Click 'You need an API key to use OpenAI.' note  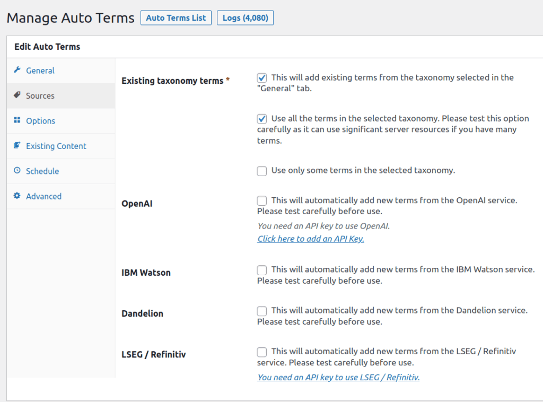click(324, 226)
